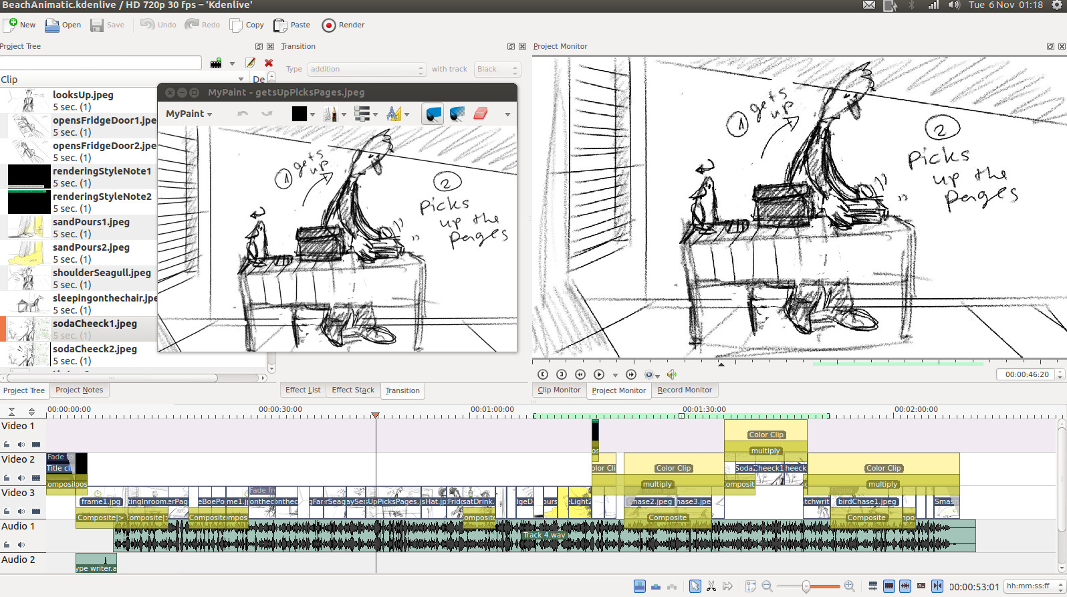Click the monitor configuration gear icon
This screenshot has width=1067, height=597.
coord(648,374)
